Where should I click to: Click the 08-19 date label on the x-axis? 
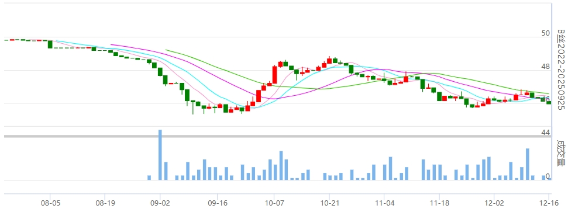tap(105, 204)
